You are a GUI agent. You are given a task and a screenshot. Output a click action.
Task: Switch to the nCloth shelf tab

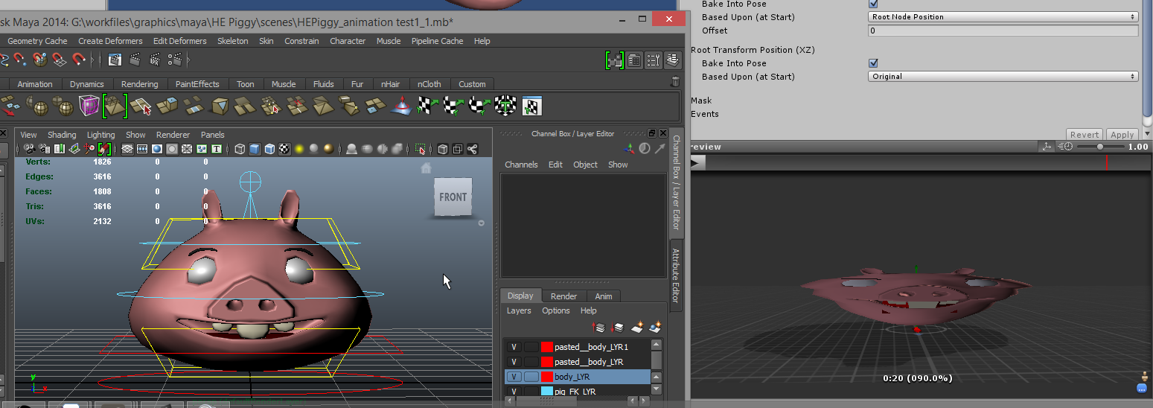(429, 84)
